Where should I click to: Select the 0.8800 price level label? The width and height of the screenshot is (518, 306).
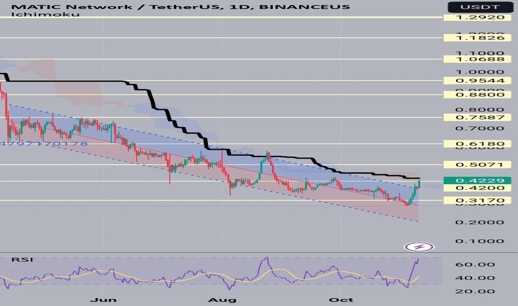click(x=477, y=95)
